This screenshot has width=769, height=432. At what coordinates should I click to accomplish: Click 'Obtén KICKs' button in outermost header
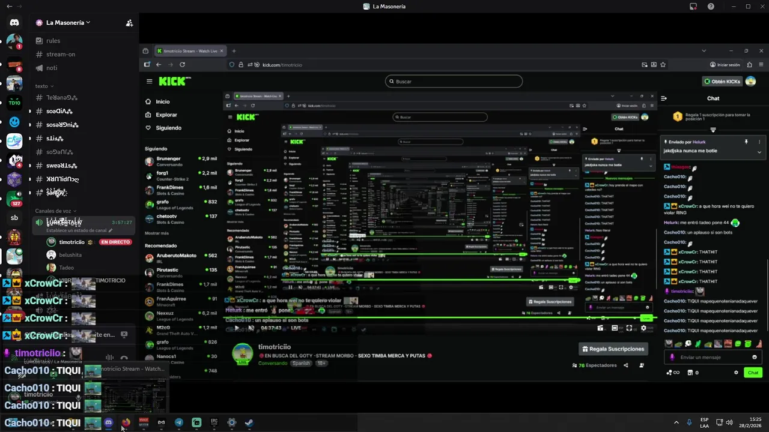723,81
